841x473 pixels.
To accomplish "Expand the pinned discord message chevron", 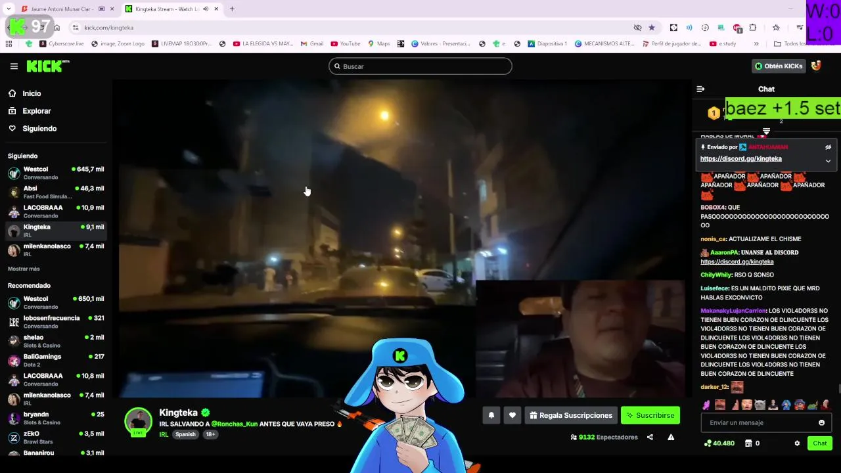I will tap(828, 160).
